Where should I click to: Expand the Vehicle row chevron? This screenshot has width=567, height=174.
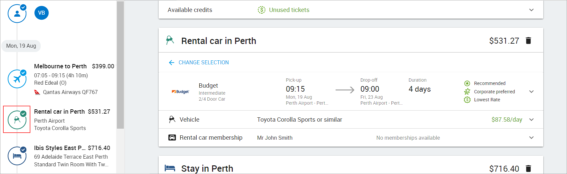tap(531, 120)
